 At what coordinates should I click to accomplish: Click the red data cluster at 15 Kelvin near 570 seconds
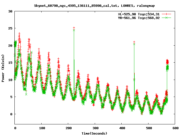click(x=167, y=62)
